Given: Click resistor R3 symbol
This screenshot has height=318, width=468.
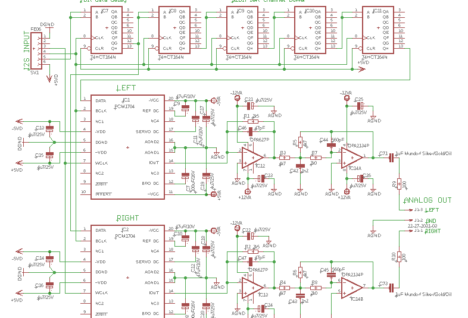Looking at the screenshot, I should (x=285, y=158).
